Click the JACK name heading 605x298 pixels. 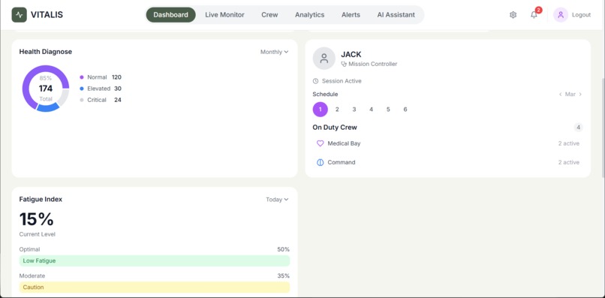click(x=351, y=55)
